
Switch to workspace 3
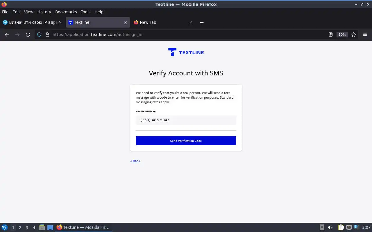pos(27,228)
